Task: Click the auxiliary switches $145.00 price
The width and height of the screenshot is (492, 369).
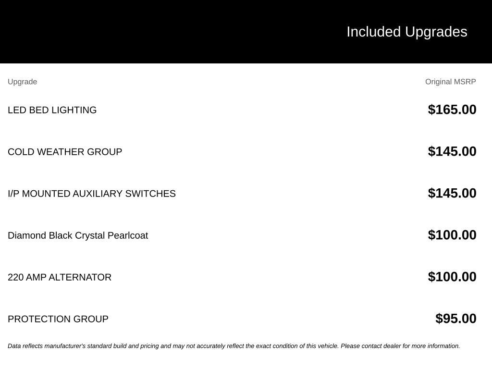Action: pyautogui.click(x=452, y=193)
